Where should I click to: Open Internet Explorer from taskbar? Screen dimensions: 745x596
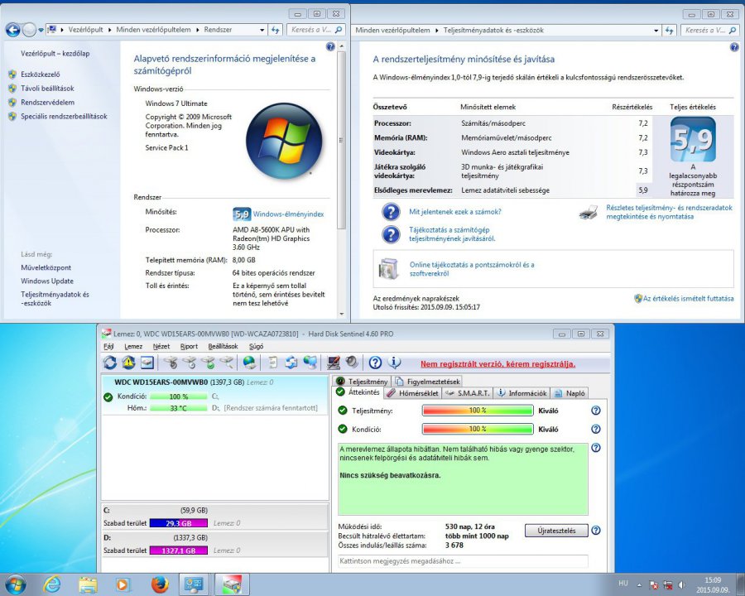click(52, 584)
